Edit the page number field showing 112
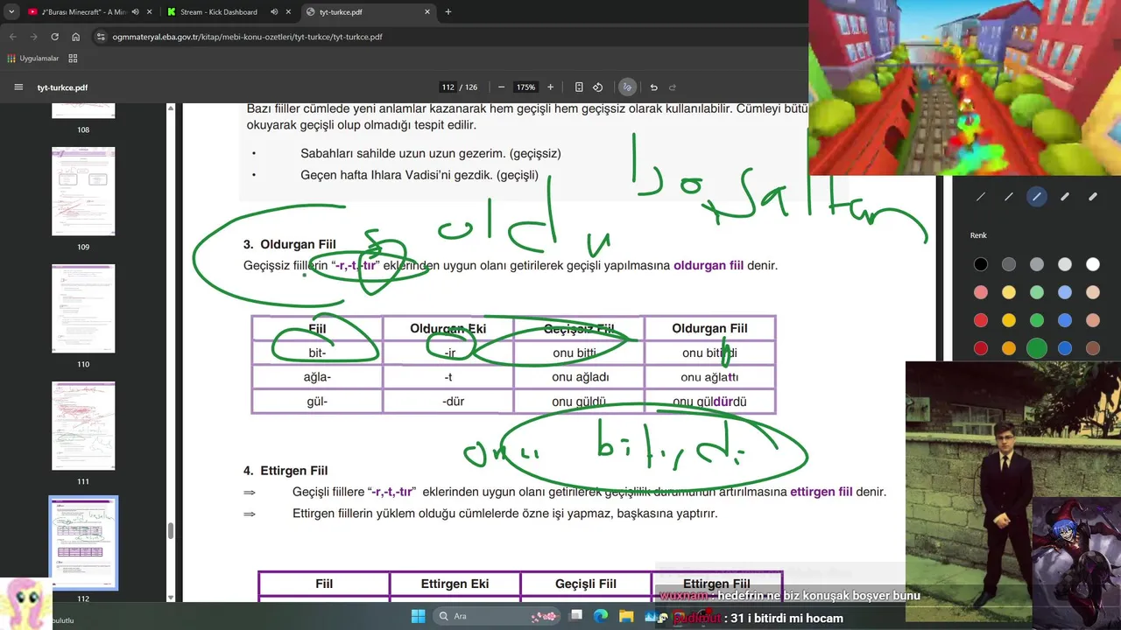Screen dimensions: 1121x630 [448, 87]
